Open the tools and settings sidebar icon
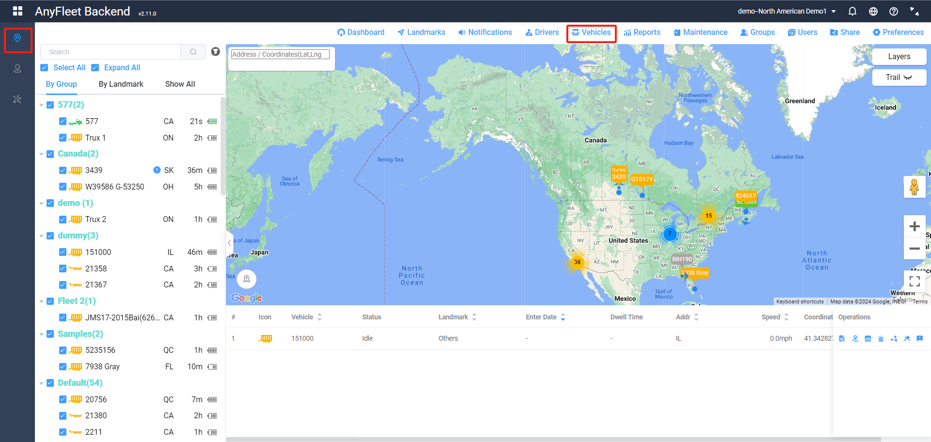The image size is (931, 442). click(x=17, y=99)
